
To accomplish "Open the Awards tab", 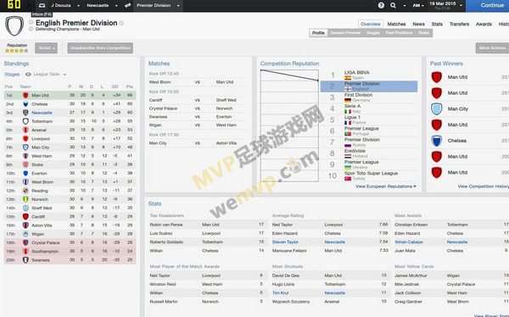I will [x=484, y=24].
